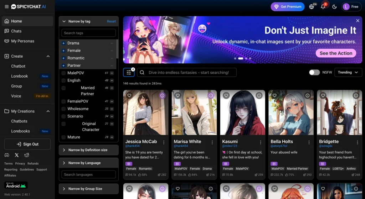Screen dimensions: 365x199
Task: Click the Sign Out button
Action: click(27, 144)
